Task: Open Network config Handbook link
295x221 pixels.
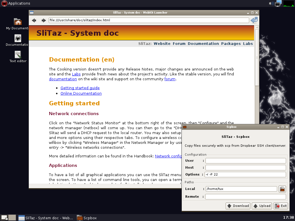Action: (x=168, y=156)
